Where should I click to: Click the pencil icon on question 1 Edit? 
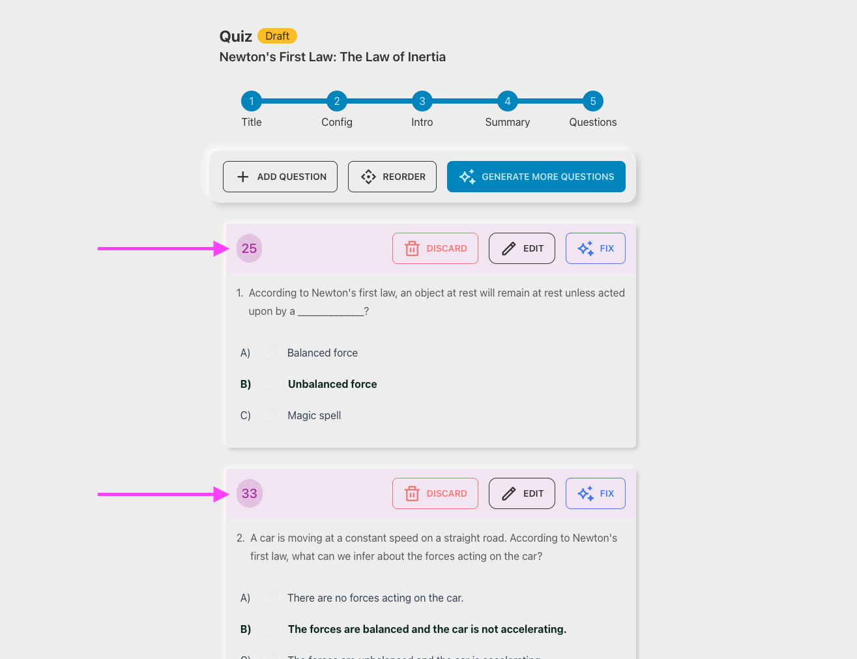click(509, 248)
